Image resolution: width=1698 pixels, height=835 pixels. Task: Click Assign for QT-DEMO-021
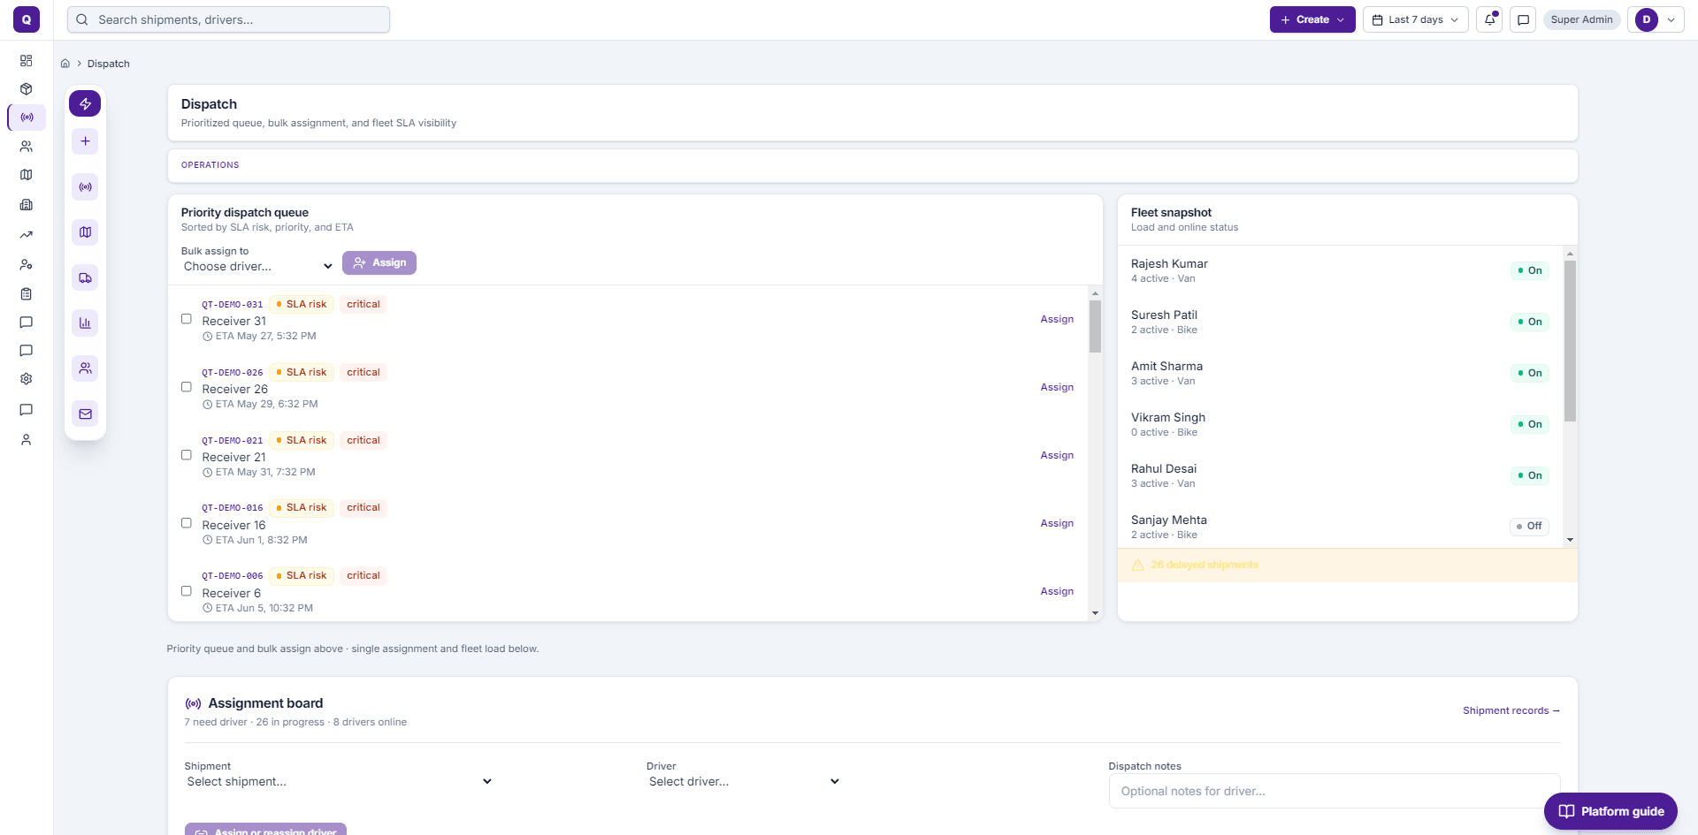(x=1057, y=455)
